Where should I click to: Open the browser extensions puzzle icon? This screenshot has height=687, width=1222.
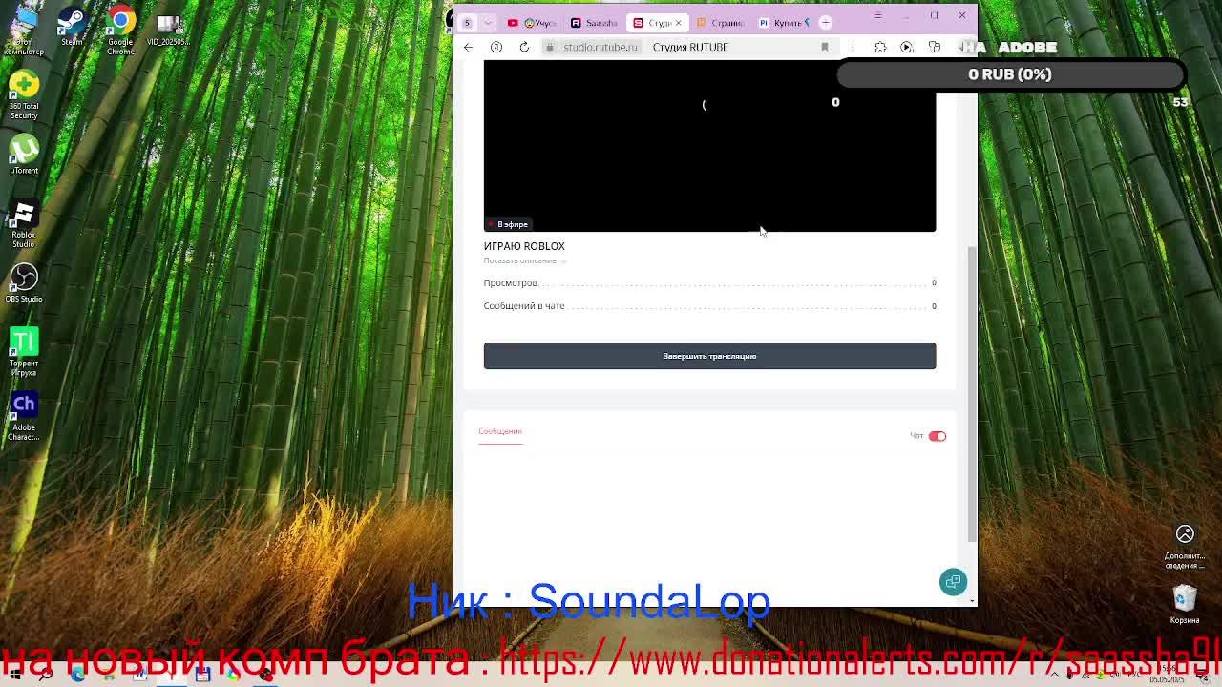point(880,47)
